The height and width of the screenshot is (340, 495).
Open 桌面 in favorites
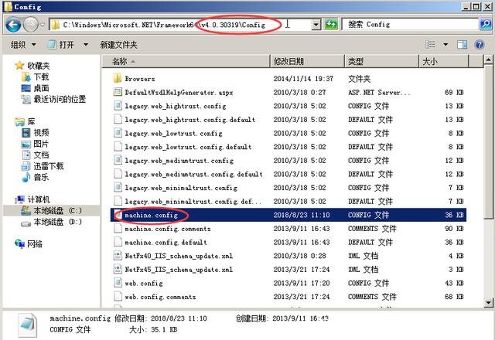click(35, 88)
